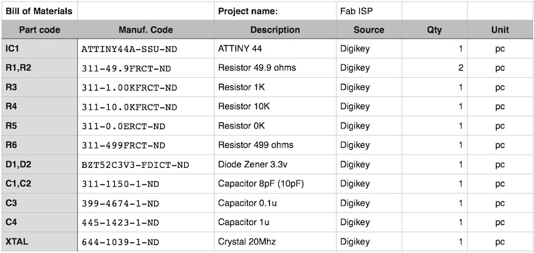Click the quantity cell showing 2
Image resolution: width=534 pixels, height=253 pixels.
(x=435, y=68)
